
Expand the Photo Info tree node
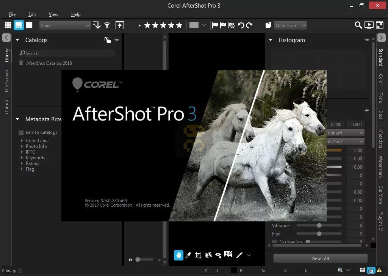point(22,146)
